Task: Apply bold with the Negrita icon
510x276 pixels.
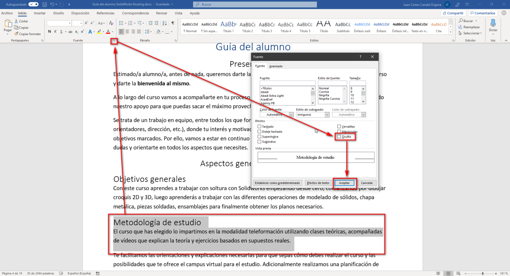Action: (x=49, y=32)
